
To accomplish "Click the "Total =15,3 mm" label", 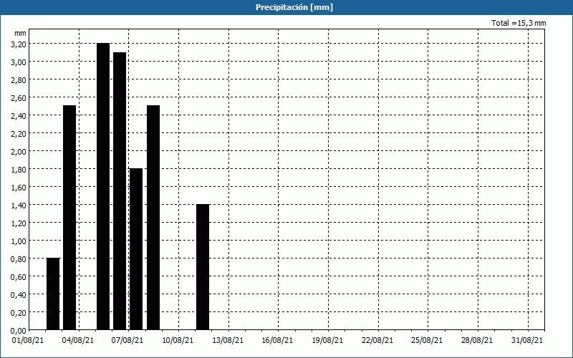I will click(x=519, y=23).
